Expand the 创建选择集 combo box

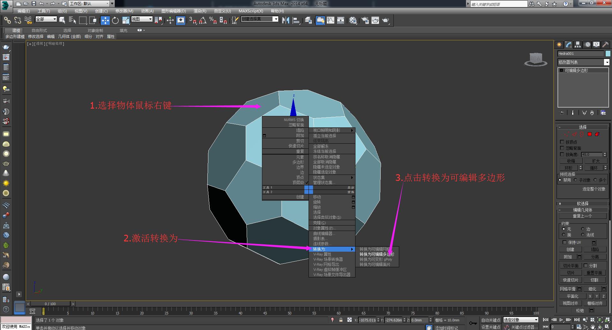[x=276, y=19]
